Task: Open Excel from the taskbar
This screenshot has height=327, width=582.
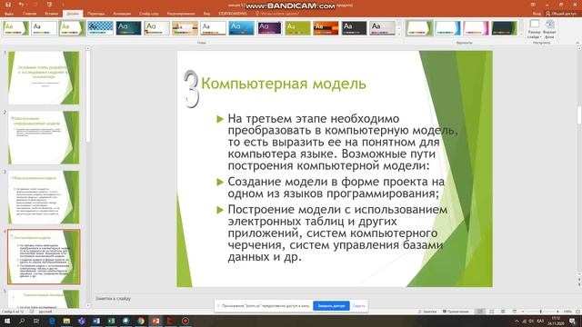Action: 111,321
